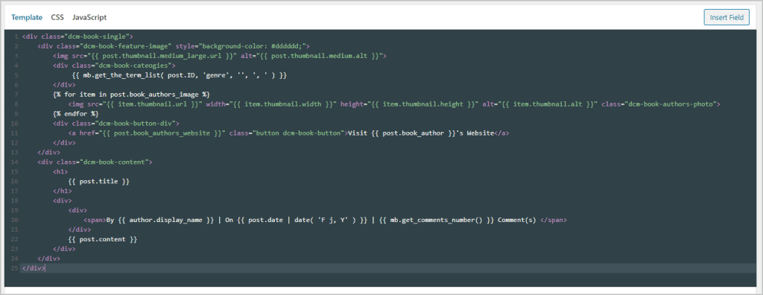Click the opening h1 tag line
Viewport: 763px width, 295px height.
pyautogui.click(x=60, y=172)
